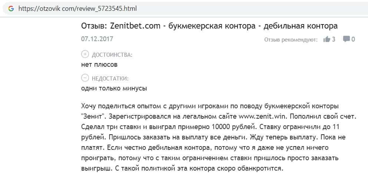368x181 pixels.
Task: Click the Google icon in the address bar
Action: [11, 8]
